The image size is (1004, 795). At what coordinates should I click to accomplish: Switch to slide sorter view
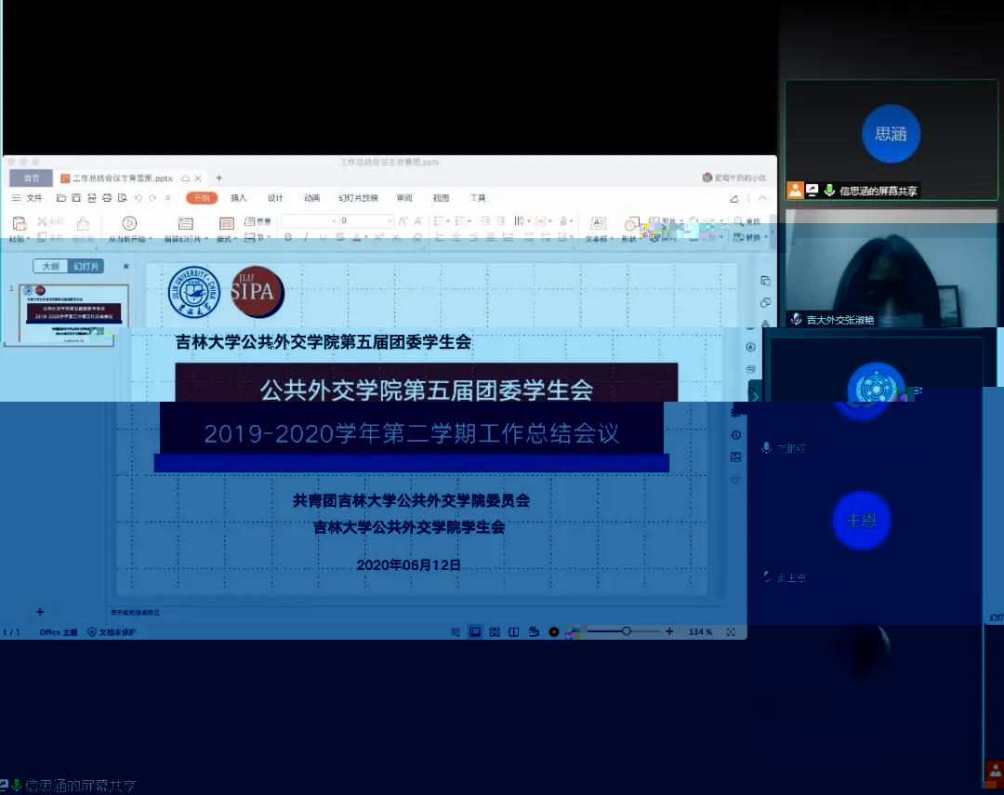coord(495,632)
